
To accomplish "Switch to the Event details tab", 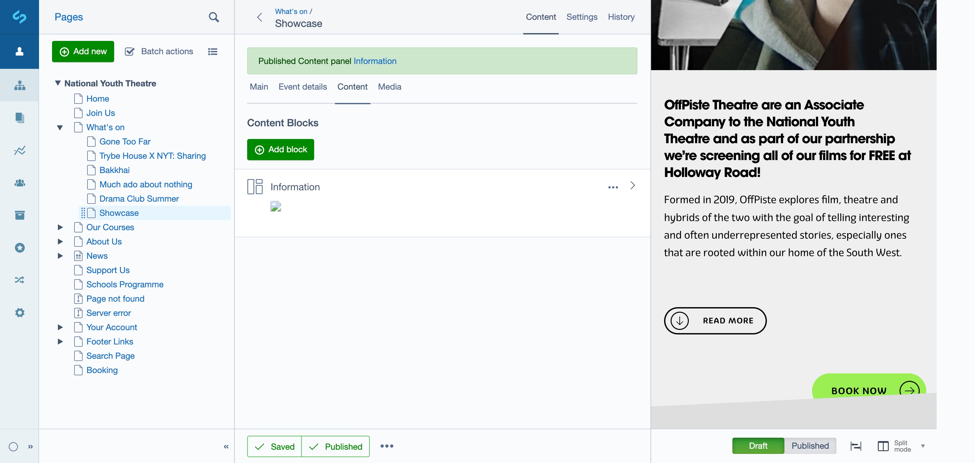I will (302, 87).
